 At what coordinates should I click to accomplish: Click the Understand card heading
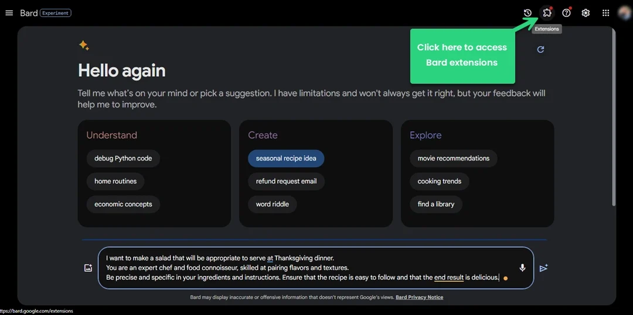(x=112, y=135)
